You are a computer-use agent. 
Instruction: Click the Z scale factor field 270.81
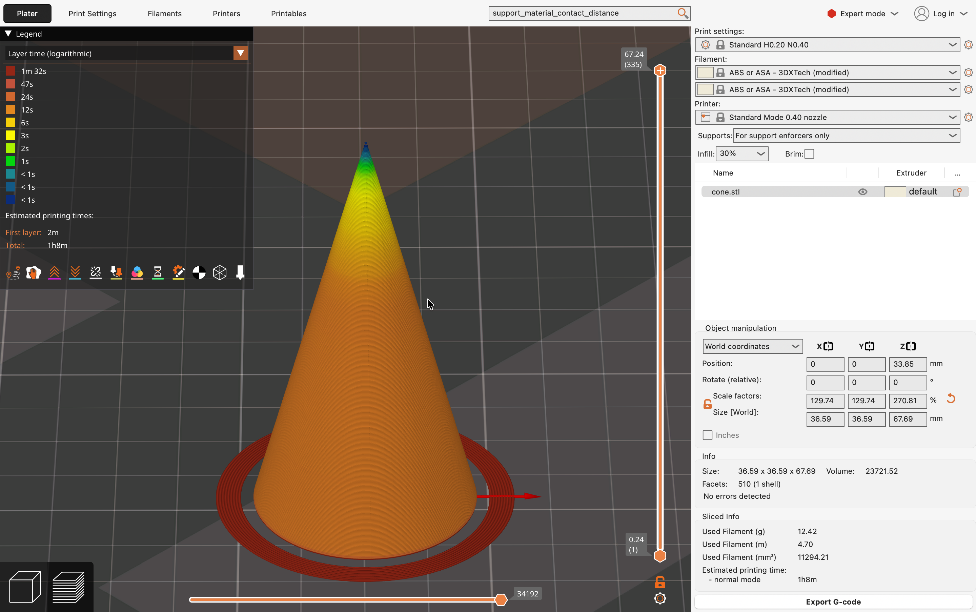(908, 401)
